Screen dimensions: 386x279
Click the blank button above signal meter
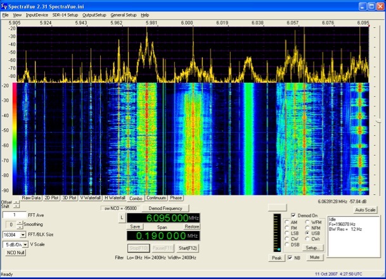[277, 208]
